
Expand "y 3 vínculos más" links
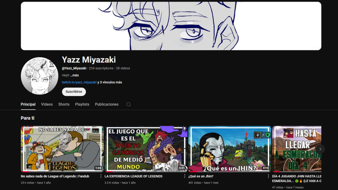click(110, 82)
